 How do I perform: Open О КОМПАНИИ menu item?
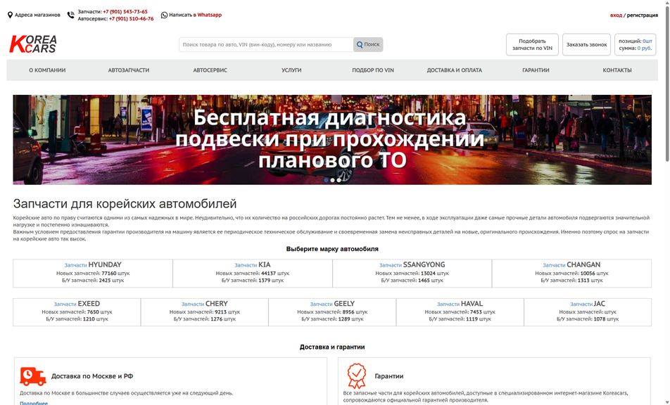pyautogui.click(x=47, y=70)
